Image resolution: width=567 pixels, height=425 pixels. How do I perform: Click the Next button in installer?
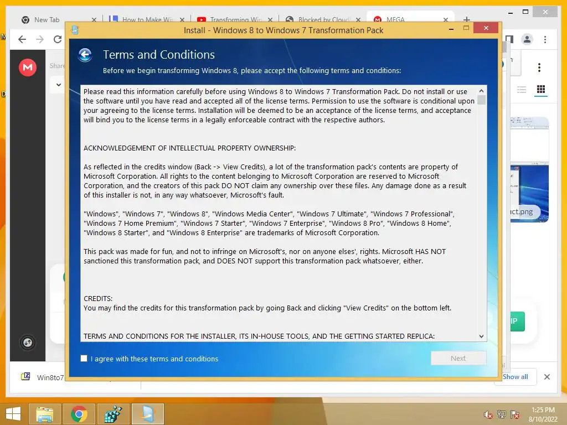point(458,358)
